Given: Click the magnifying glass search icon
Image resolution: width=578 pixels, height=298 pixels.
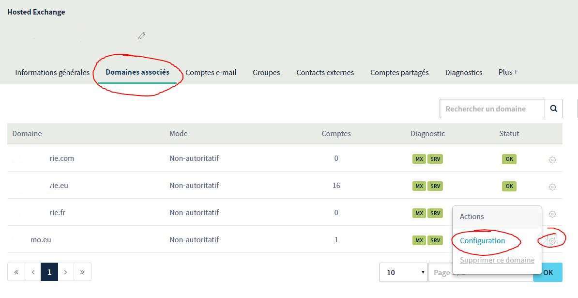Looking at the screenshot, I should click(553, 109).
